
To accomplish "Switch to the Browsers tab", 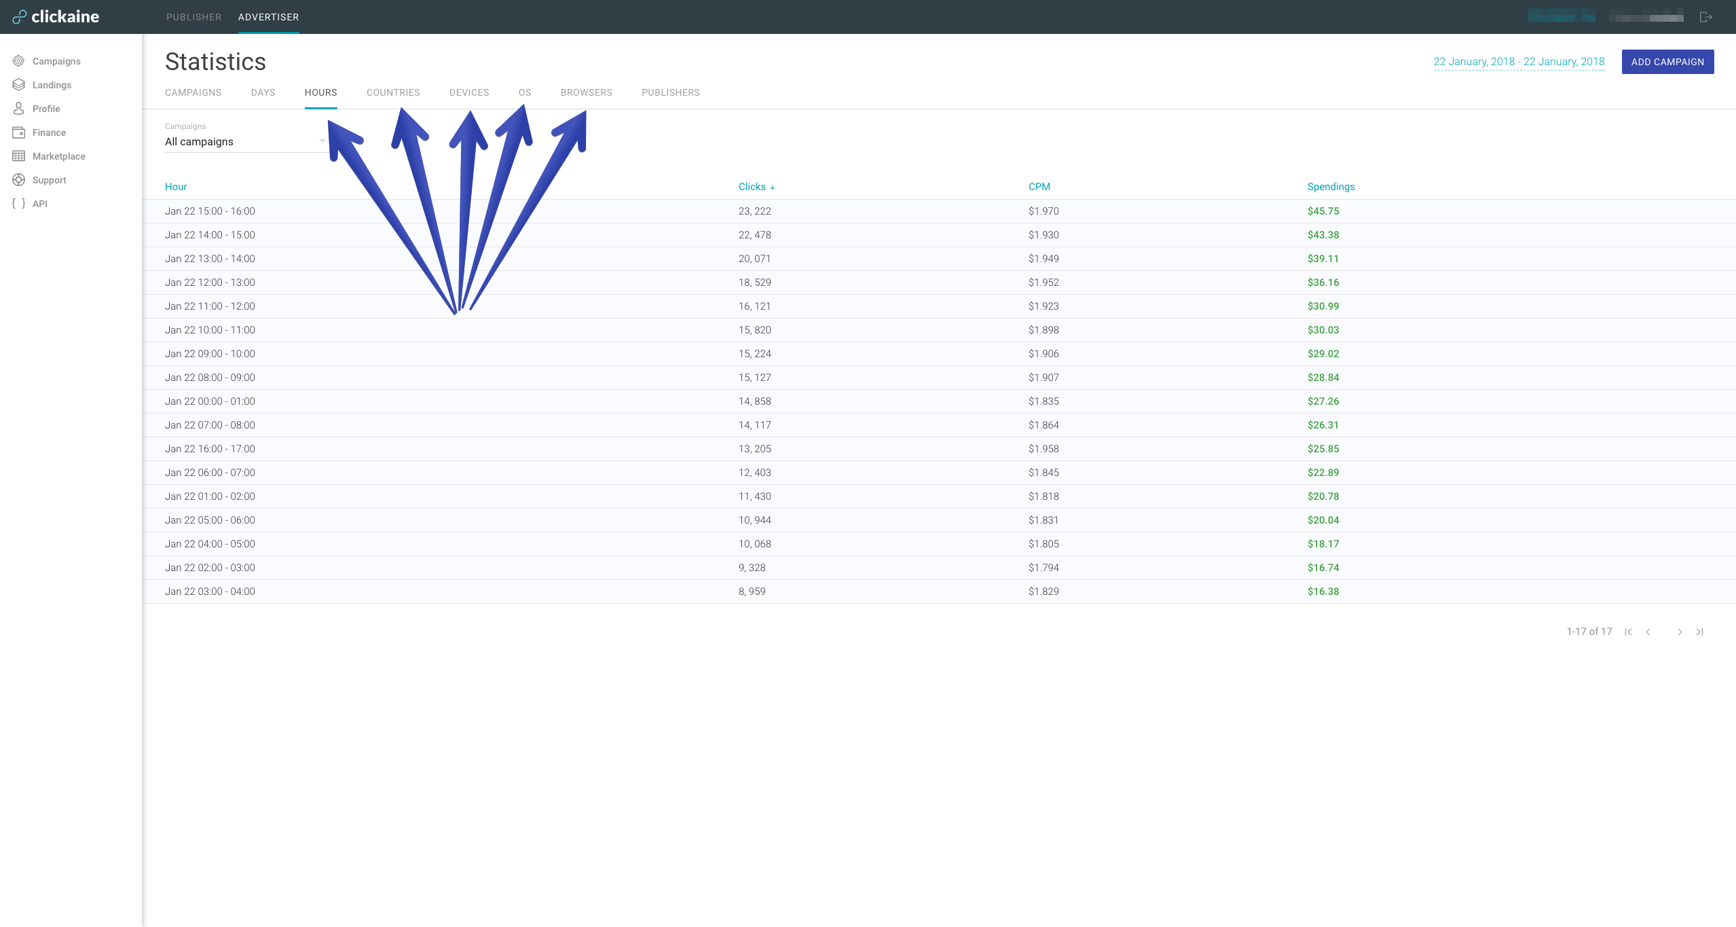I will coord(586,92).
